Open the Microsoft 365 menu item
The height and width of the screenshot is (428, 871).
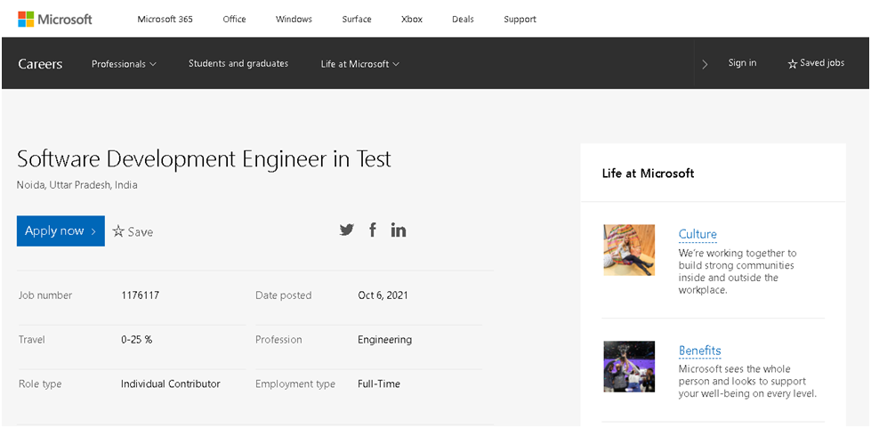[x=165, y=19]
